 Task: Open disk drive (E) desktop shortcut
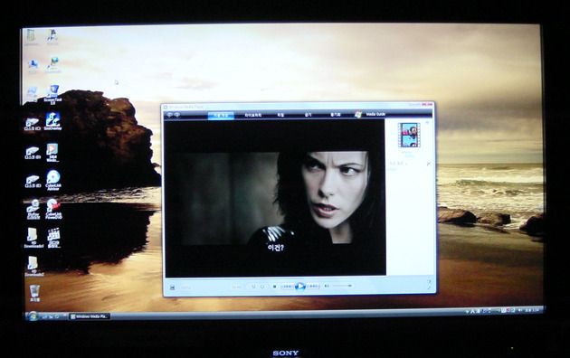coord(33,181)
